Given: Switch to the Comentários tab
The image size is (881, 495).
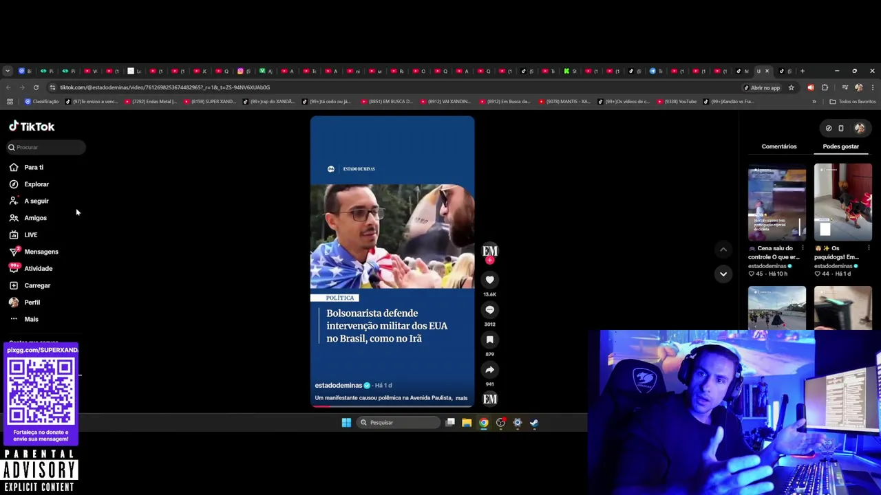Looking at the screenshot, I should coord(779,146).
